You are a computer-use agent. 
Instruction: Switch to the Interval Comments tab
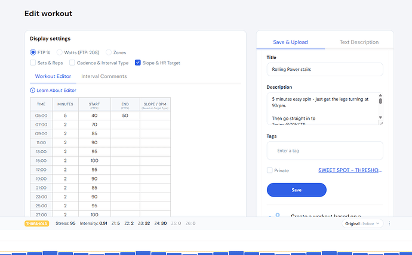point(104,76)
